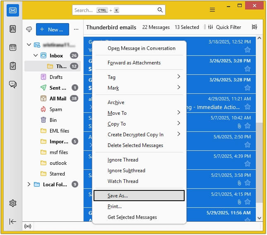267x235 pixels.
Task: Choose Archive from context menu
Action: coord(139,102)
